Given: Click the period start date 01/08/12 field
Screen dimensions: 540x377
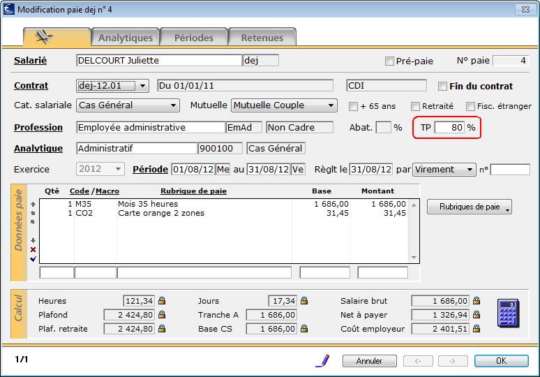Looking at the screenshot, I should 193,169.
